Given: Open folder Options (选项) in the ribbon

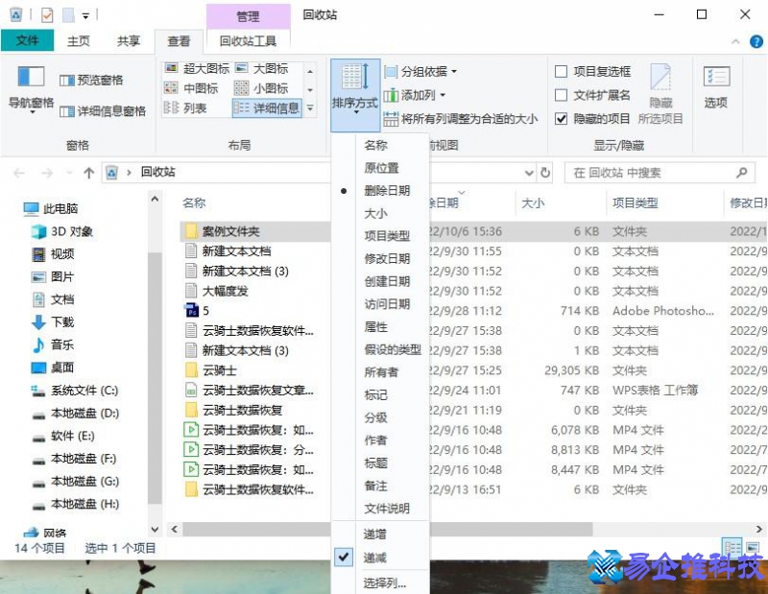Looking at the screenshot, I should click(715, 87).
